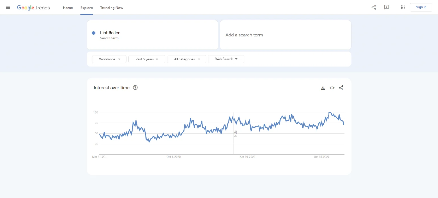Share the Interest over time chart
Screen dimensions: 438x198
(x=341, y=88)
